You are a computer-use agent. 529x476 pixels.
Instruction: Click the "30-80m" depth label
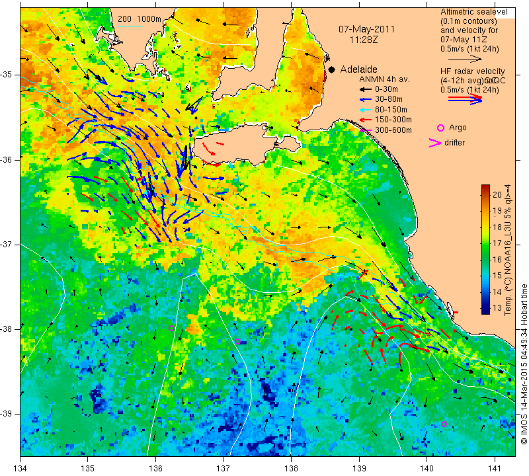tap(389, 100)
